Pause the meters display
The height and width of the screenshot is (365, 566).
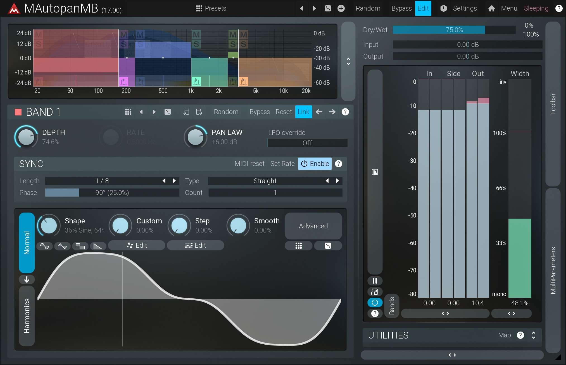coord(375,281)
